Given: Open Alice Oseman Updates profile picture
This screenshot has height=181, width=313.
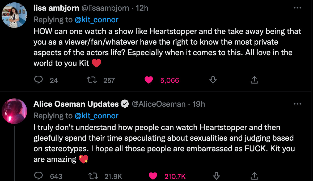Looking at the screenshot, I should 14,111.
